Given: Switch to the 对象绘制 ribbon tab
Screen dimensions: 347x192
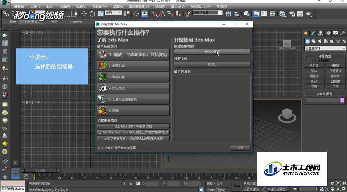Looking at the screenshot, I should pyautogui.click(x=76, y=22).
